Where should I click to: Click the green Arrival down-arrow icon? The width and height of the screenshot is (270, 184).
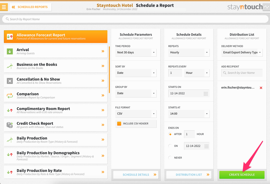[x=10, y=51]
